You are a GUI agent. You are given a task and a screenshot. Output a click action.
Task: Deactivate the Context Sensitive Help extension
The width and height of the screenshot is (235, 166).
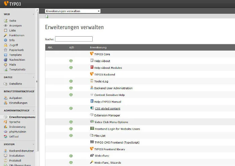pos(71,95)
